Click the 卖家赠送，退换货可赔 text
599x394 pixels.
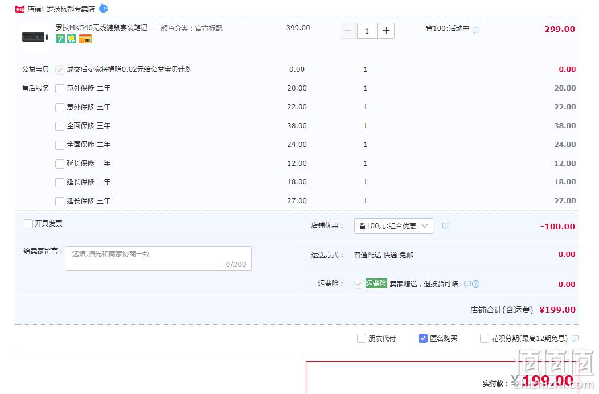(424, 284)
